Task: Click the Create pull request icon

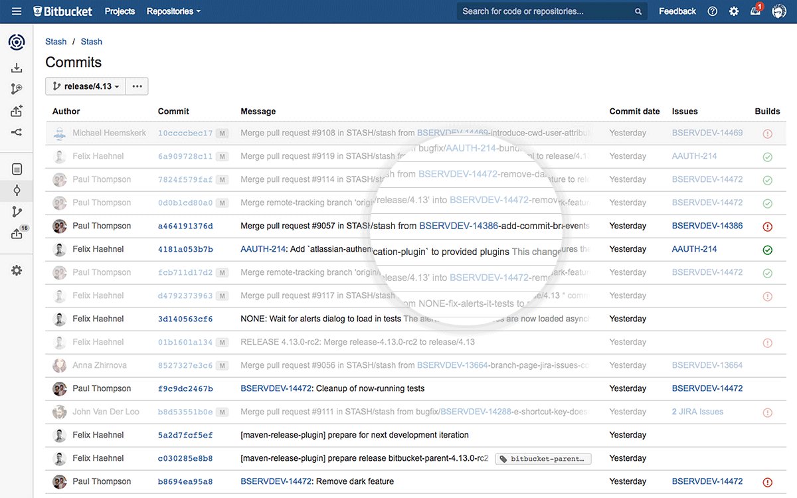Action: 17,111
